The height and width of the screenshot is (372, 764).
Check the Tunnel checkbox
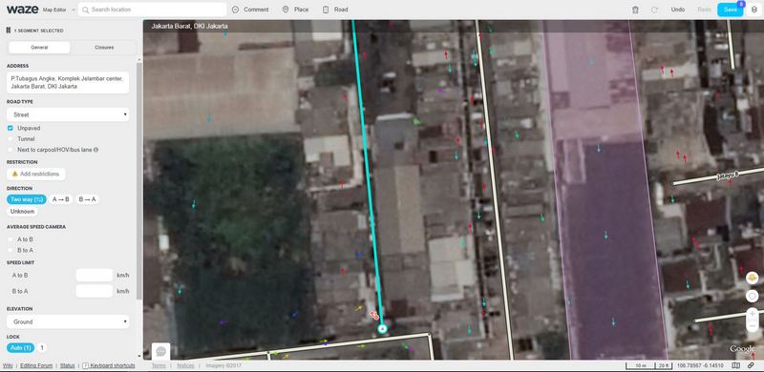(x=11, y=139)
